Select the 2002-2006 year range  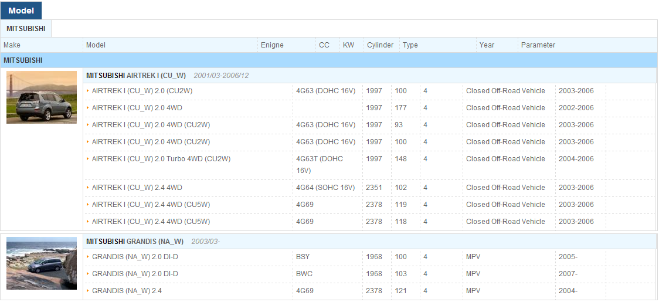[x=576, y=108]
